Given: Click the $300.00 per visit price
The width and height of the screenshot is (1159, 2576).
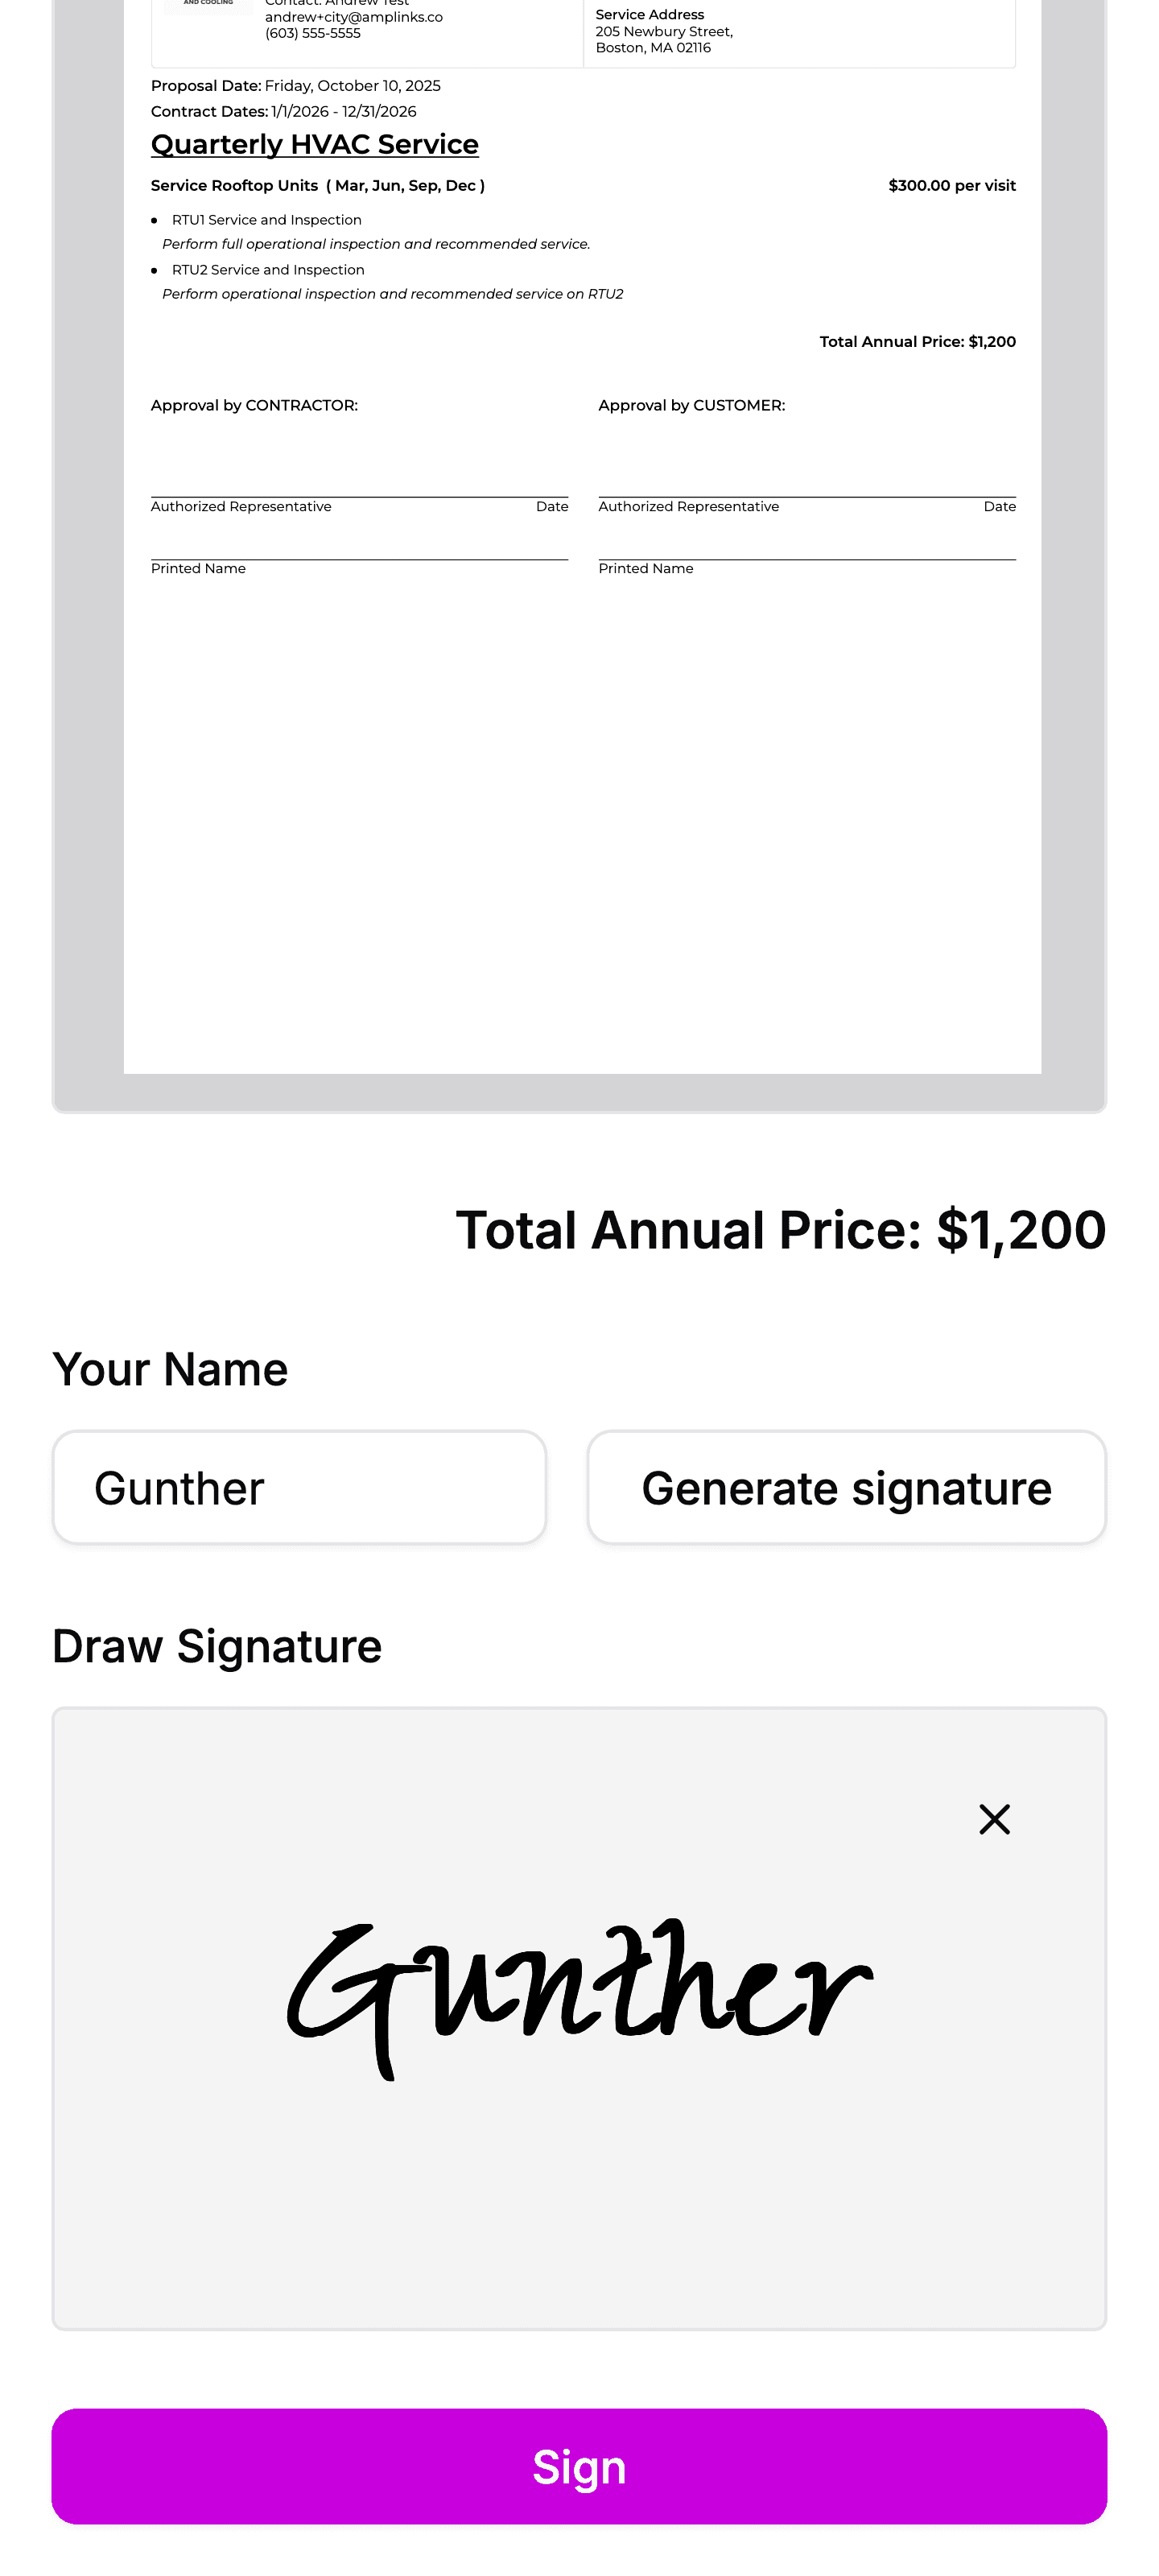Looking at the screenshot, I should (x=951, y=186).
